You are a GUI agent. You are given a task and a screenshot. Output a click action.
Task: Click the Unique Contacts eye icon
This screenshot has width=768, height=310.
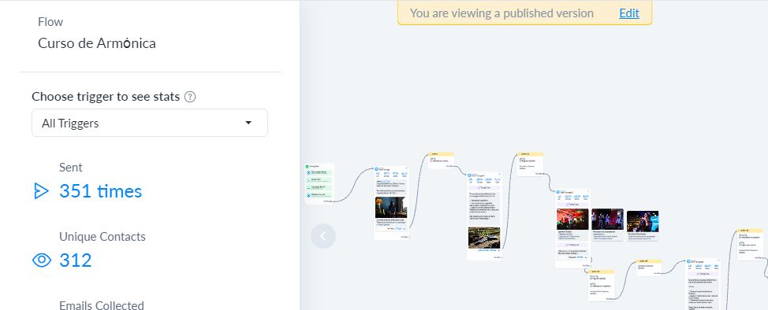pyautogui.click(x=42, y=260)
